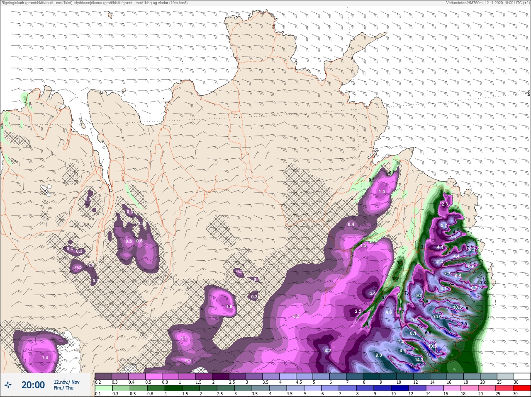Image resolution: width=531 pixels, height=397 pixels.
Task: Click the 4.6 precipitation value on the map
Action: coord(389,312)
